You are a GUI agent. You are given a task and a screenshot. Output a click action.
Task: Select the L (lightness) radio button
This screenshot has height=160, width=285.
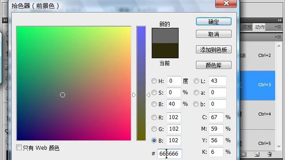pyautogui.click(x=196, y=81)
